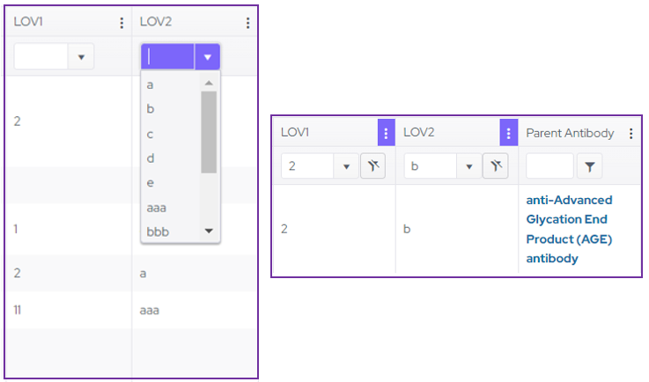Image resolution: width=649 pixels, height=382 pixels.
Task: Choose 'bbb' in the dropdown list
Action: click(158, 231)
